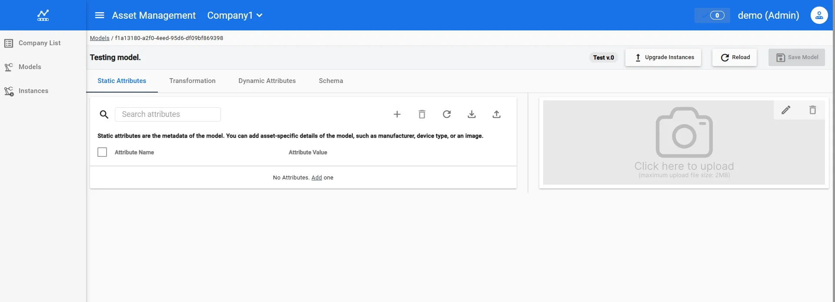Expand the Company1 company dropdown
Image resolution: width=835 pixels, height=302 pixels.
click(x=235, y=15)
